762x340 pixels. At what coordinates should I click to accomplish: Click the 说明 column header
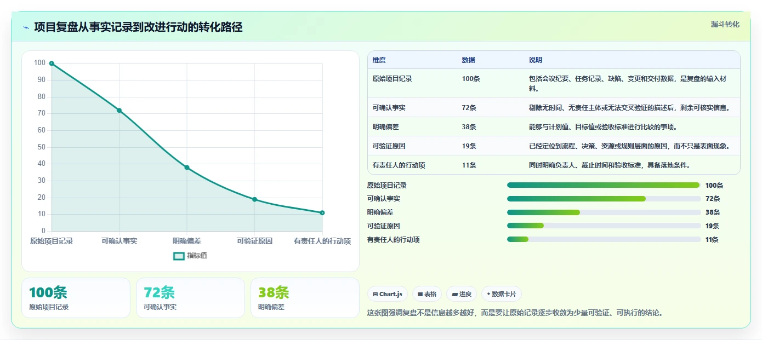[536, 60]
